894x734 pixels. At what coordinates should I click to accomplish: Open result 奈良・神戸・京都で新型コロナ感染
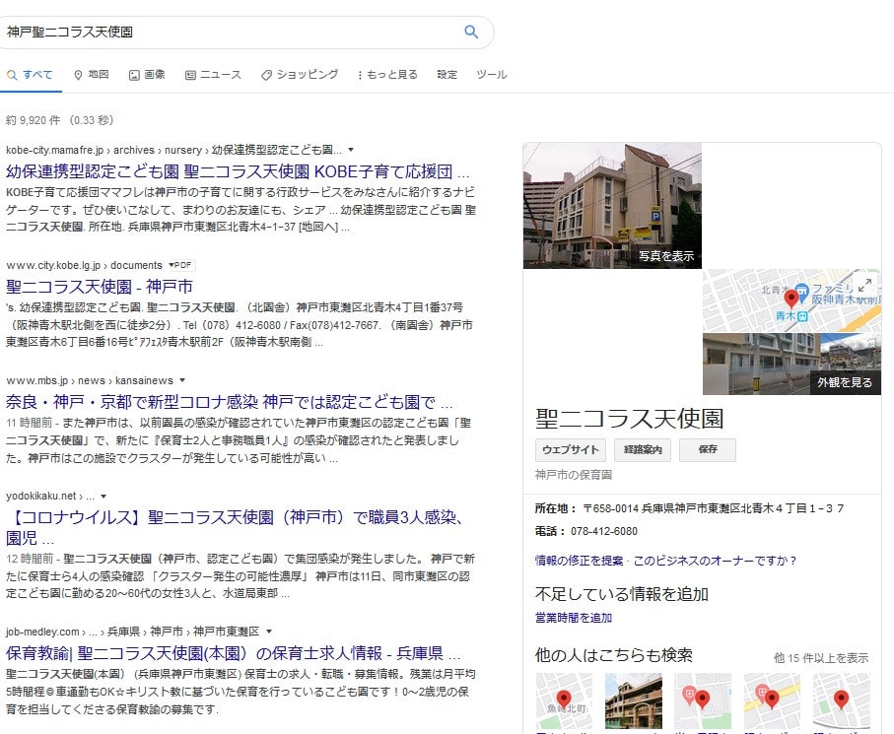(230, 402)
